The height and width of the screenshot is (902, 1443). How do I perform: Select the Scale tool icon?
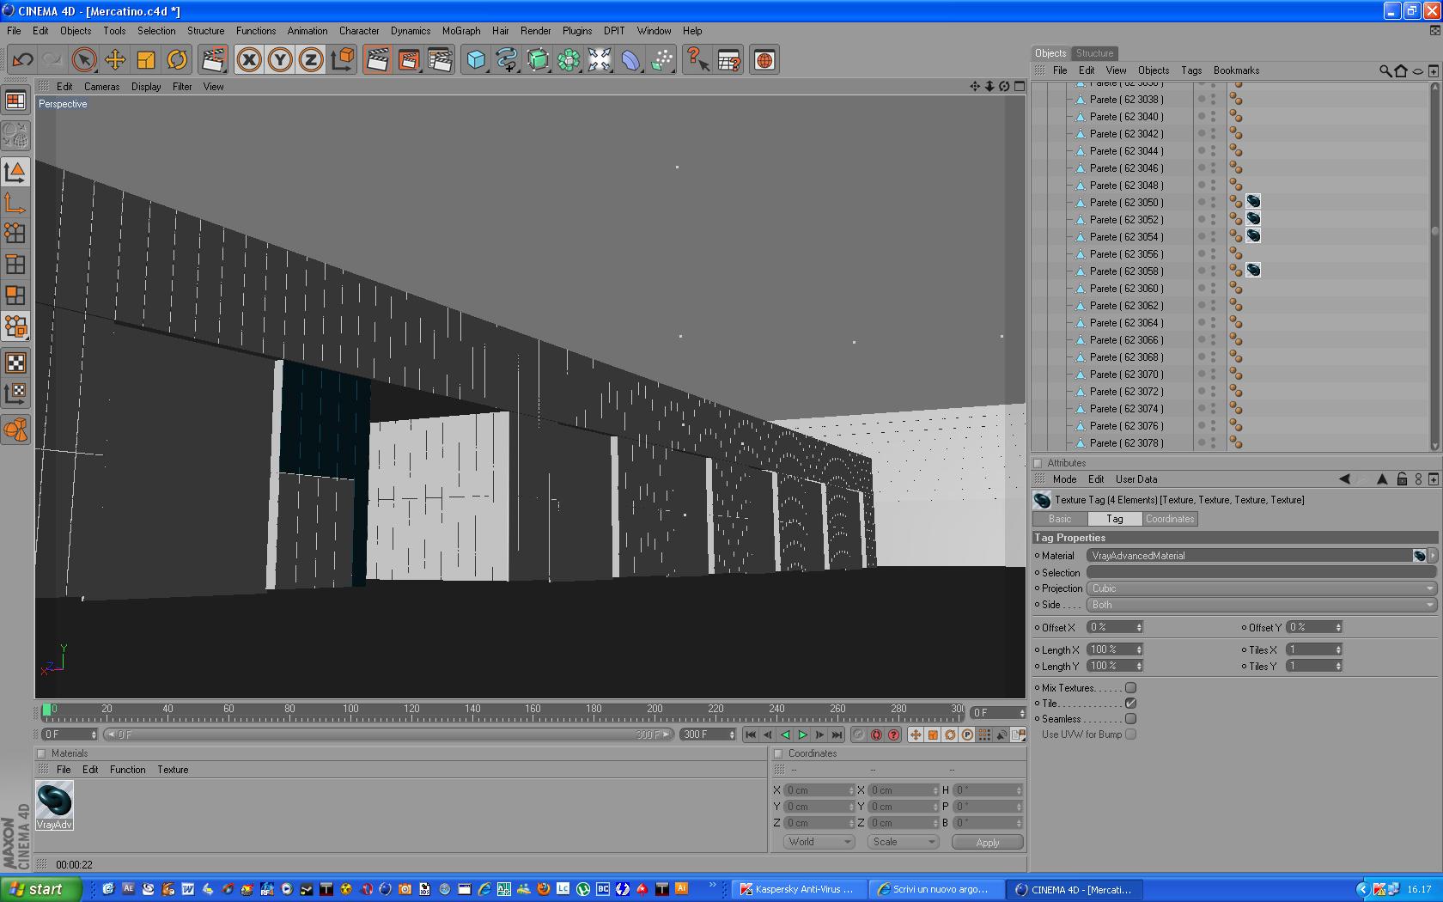146,60
